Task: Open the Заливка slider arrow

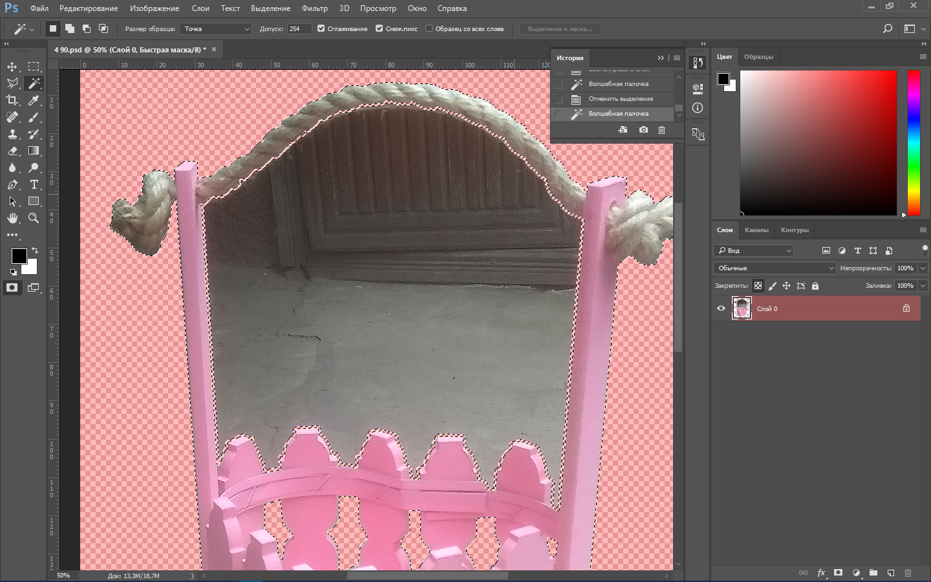Action: [923, 286]
